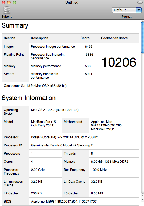
Task: Click the scrollbar up arrow
Action: pos(142,196)
